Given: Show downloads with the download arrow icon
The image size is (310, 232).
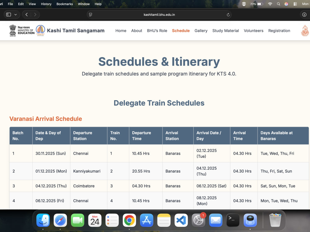Looking at the screenshot, I should [x=304, y=15].
